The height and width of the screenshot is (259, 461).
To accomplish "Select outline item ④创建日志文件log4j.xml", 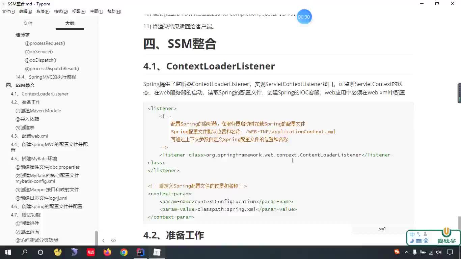I will coord(42,198).
